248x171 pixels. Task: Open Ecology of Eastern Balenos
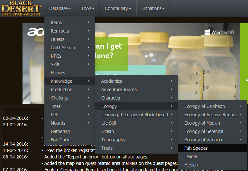point(212,115)
